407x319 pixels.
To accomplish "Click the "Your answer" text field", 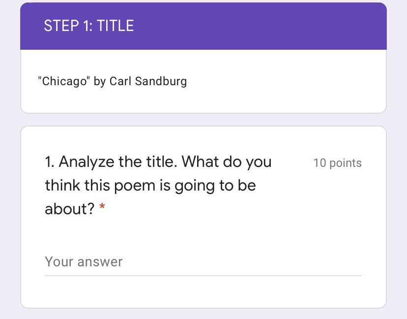I will [203, 261].
